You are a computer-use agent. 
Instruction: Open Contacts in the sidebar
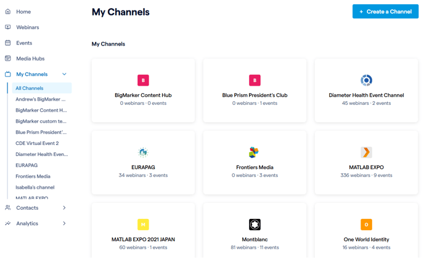pyautogui.click(x=27, y=208)
